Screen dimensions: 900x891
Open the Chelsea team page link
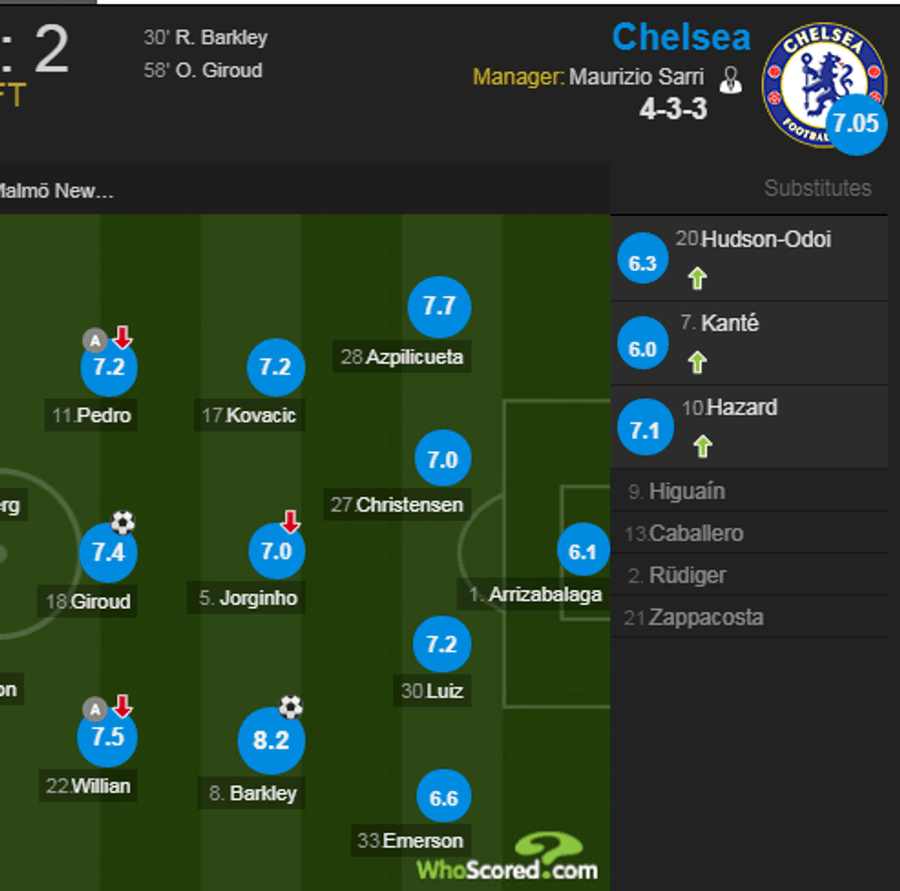tap(681, 37)
